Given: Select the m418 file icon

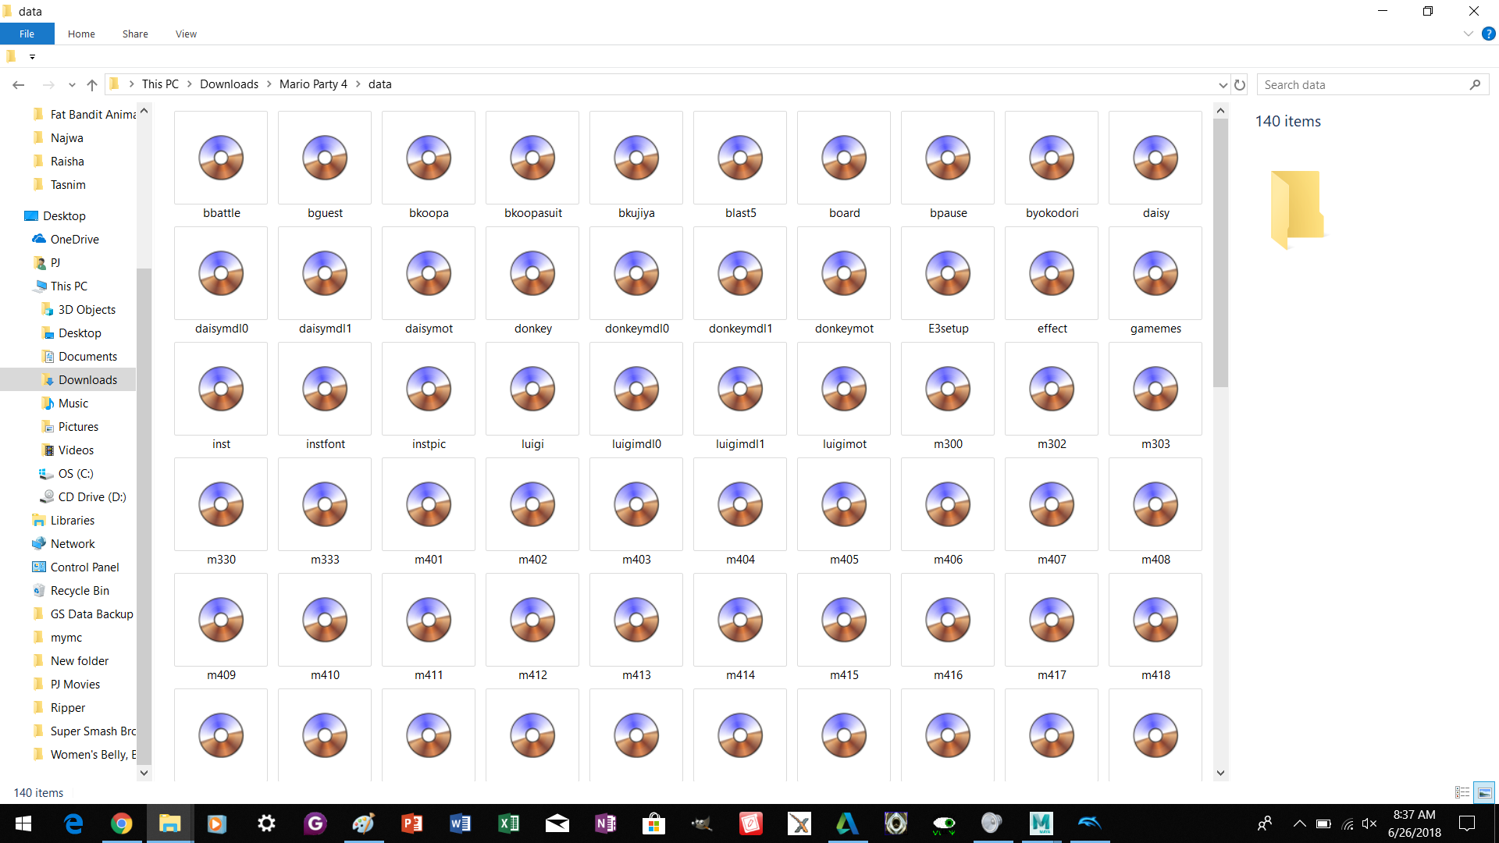Looking at the screenshot, I should 1155,621.
